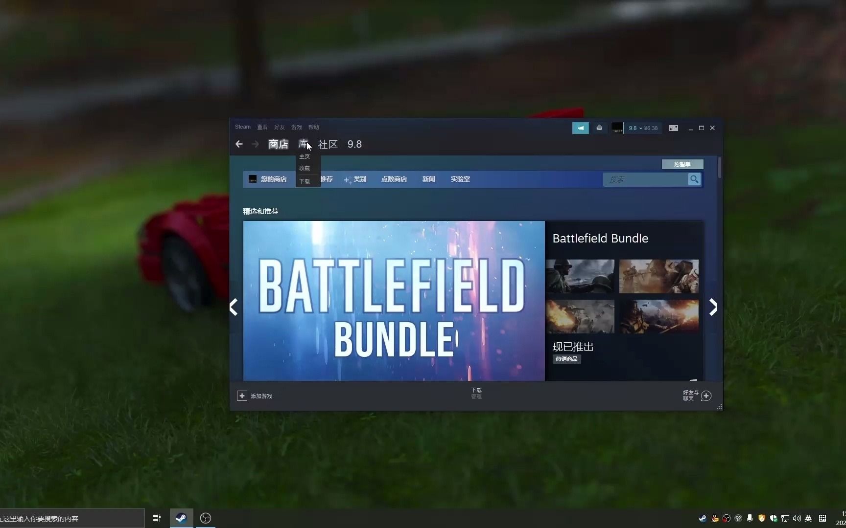Show next carousel item with right arrow
Screen dimensions: 846x528
713,307
